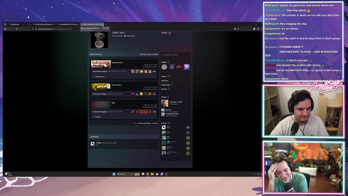Open Firefox from the taskbar
The height and width of the screenshot is (196, 348).
coord(148,174)
